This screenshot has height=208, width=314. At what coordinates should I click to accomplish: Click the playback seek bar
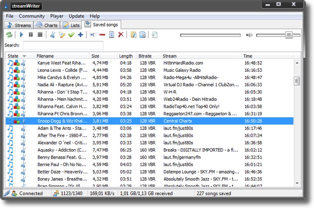(x=210, y=35)
